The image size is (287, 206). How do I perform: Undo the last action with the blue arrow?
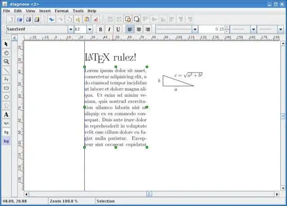[x=52, y=19]
